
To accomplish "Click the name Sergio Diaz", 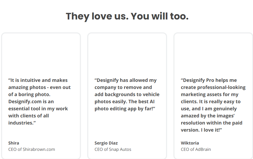I will 106,143.
